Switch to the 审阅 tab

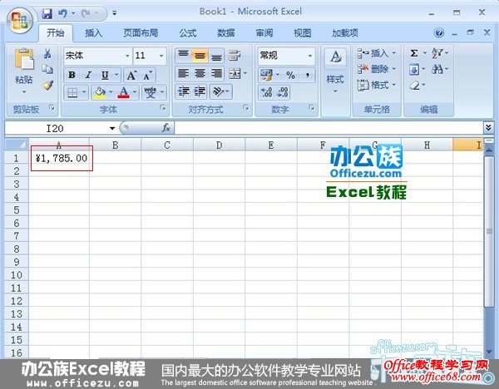point(264,32)
